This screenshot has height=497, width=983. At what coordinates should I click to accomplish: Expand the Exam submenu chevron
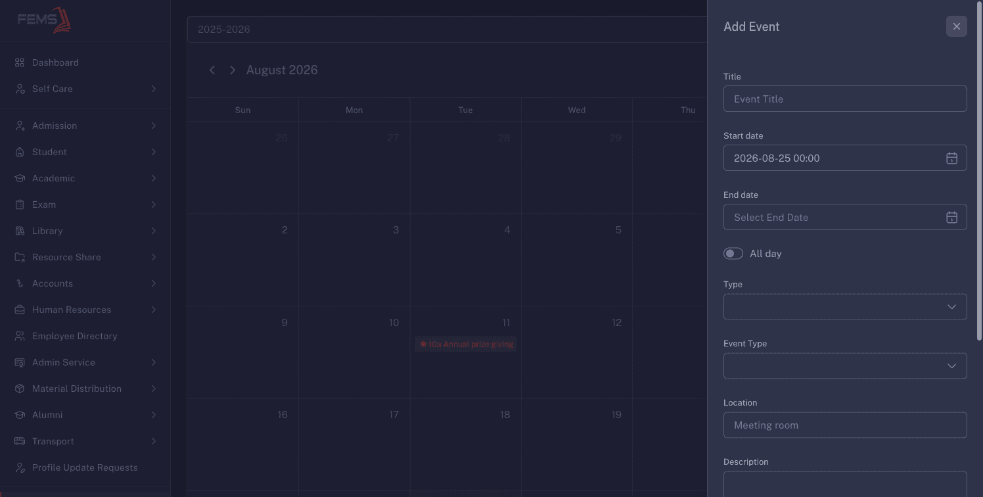(x=153, y=204)
